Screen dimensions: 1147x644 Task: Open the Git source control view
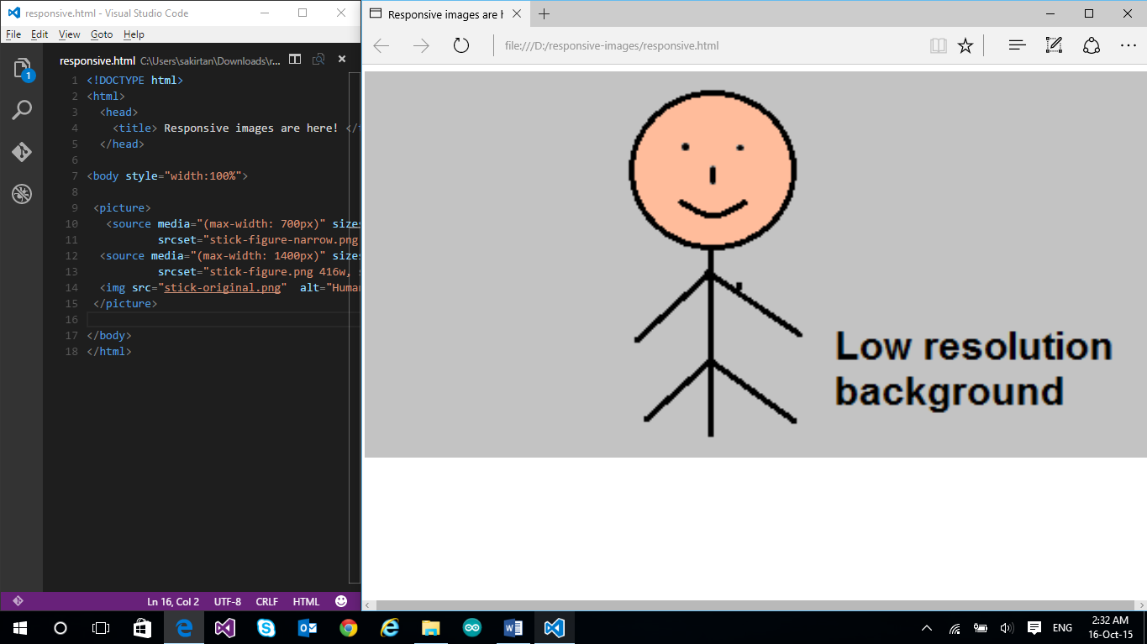[22, 152]
